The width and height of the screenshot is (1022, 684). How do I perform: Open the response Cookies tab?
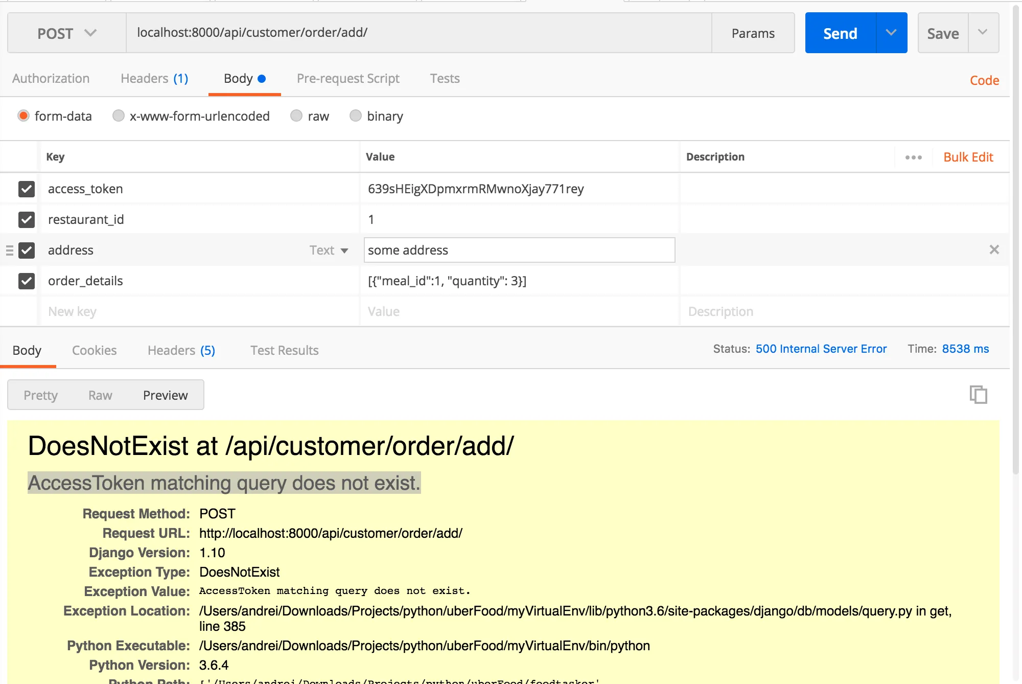tap(94, 351)
